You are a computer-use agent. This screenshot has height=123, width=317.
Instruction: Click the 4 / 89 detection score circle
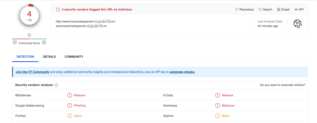29,15
